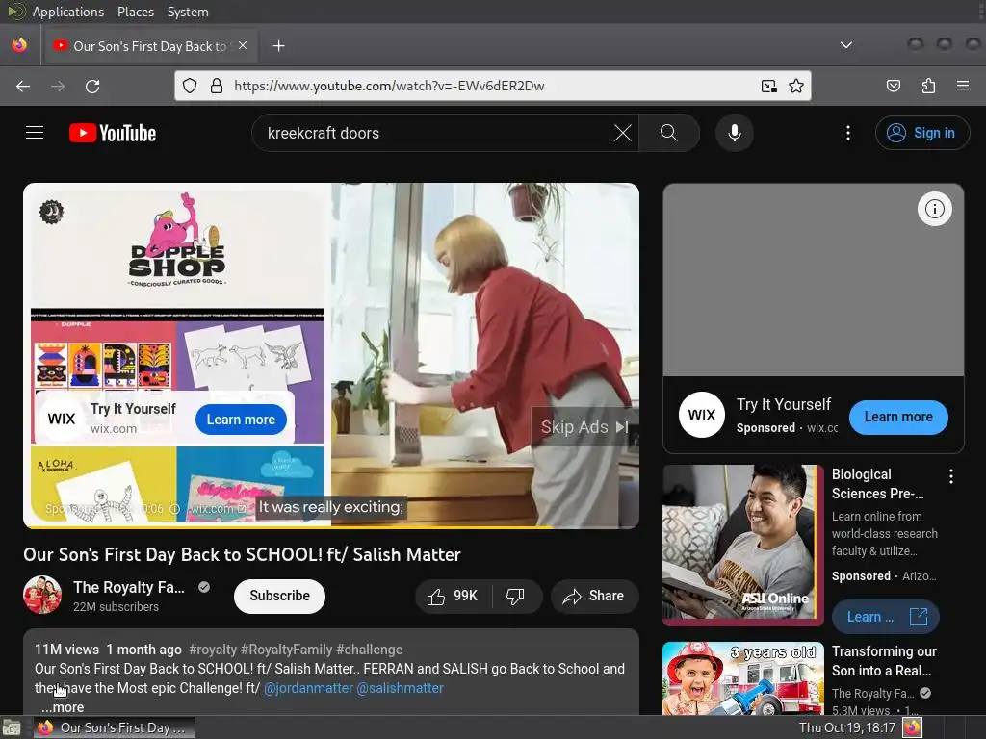Open the @salishmatter link
This screenshot has width=986, height=739.
point(400,688)
